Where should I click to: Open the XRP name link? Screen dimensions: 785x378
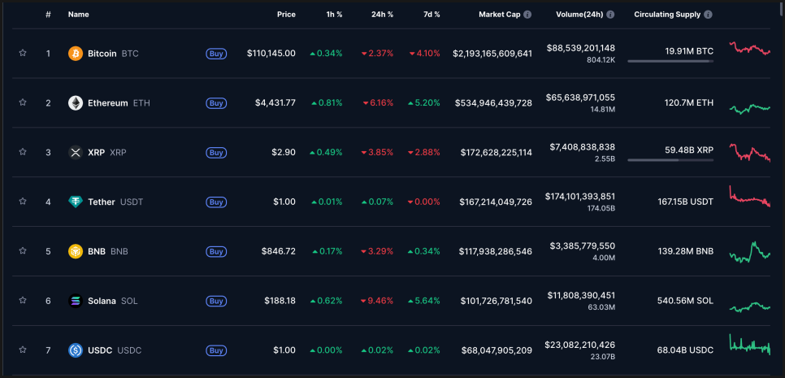107,152
